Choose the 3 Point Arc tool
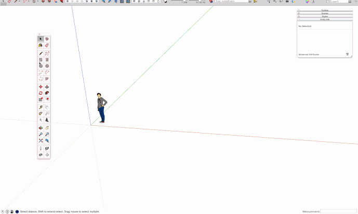 coord(41,79)
